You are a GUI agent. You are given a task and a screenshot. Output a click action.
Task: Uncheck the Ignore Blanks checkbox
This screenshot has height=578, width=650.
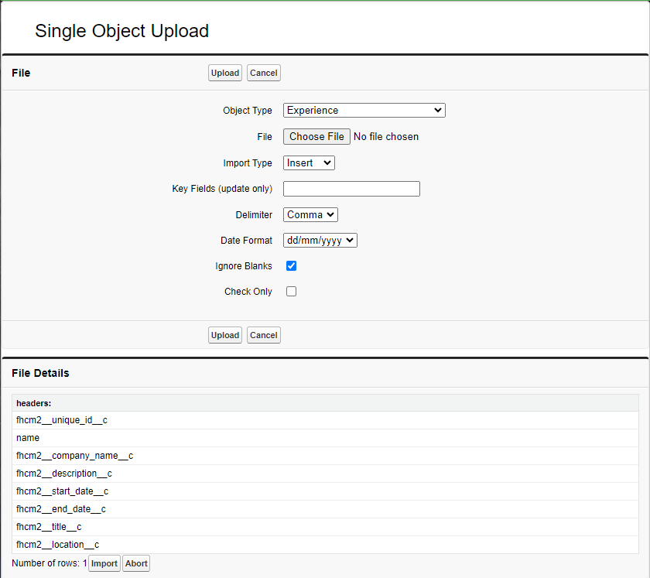[292, 266]
